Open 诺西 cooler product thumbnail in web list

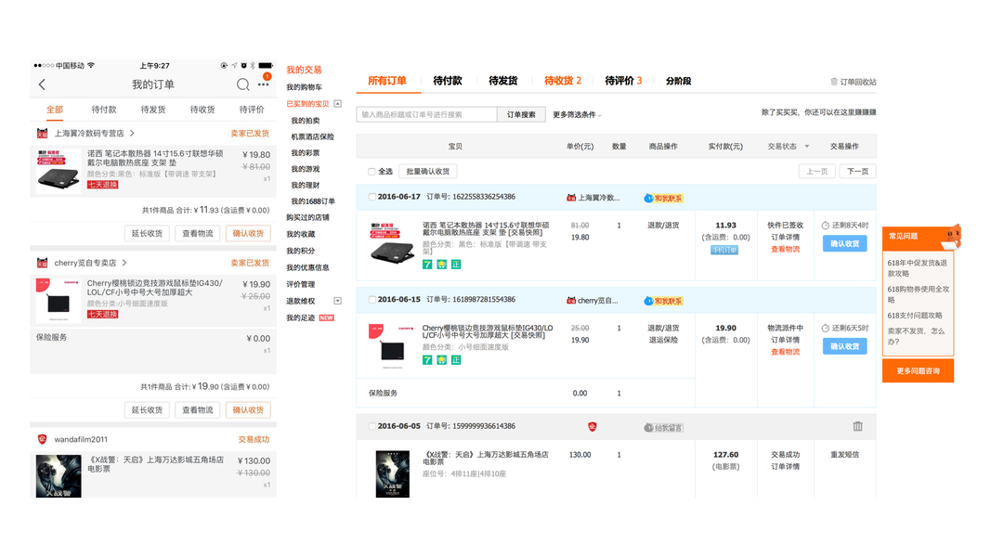click(393, 242)
